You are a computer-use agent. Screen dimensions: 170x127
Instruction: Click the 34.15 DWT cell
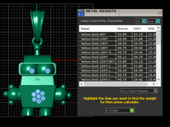(x=139, y=57)
